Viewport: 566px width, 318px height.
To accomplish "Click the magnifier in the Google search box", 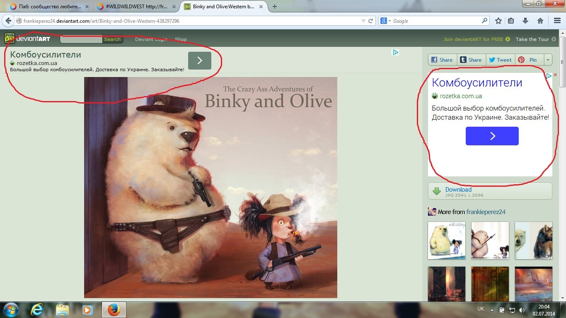I will [485, 21].
